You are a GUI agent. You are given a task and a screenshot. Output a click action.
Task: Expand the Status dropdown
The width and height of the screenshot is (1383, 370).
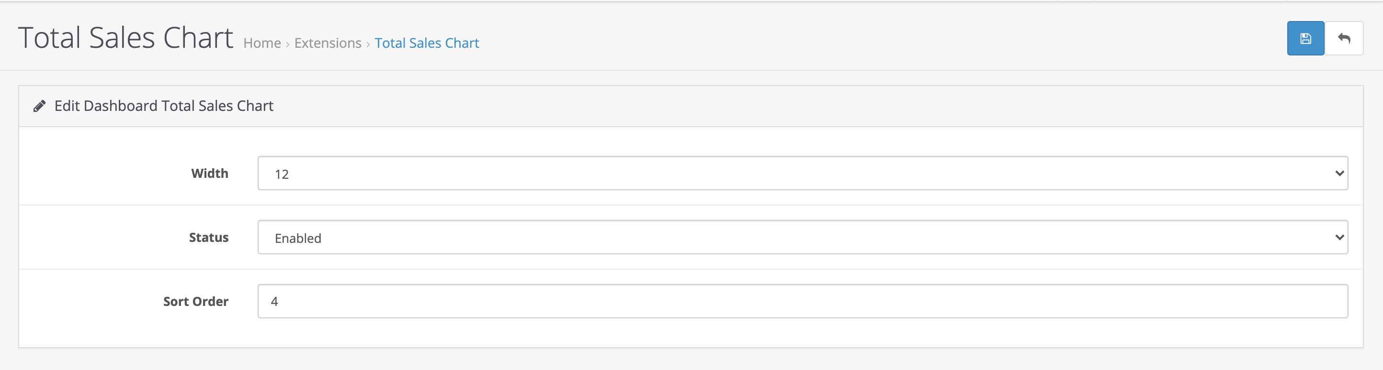pos(802,237)
